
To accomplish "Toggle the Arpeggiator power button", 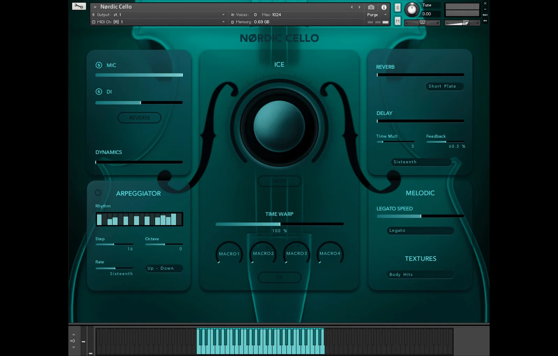I will [x=98, y=193].
